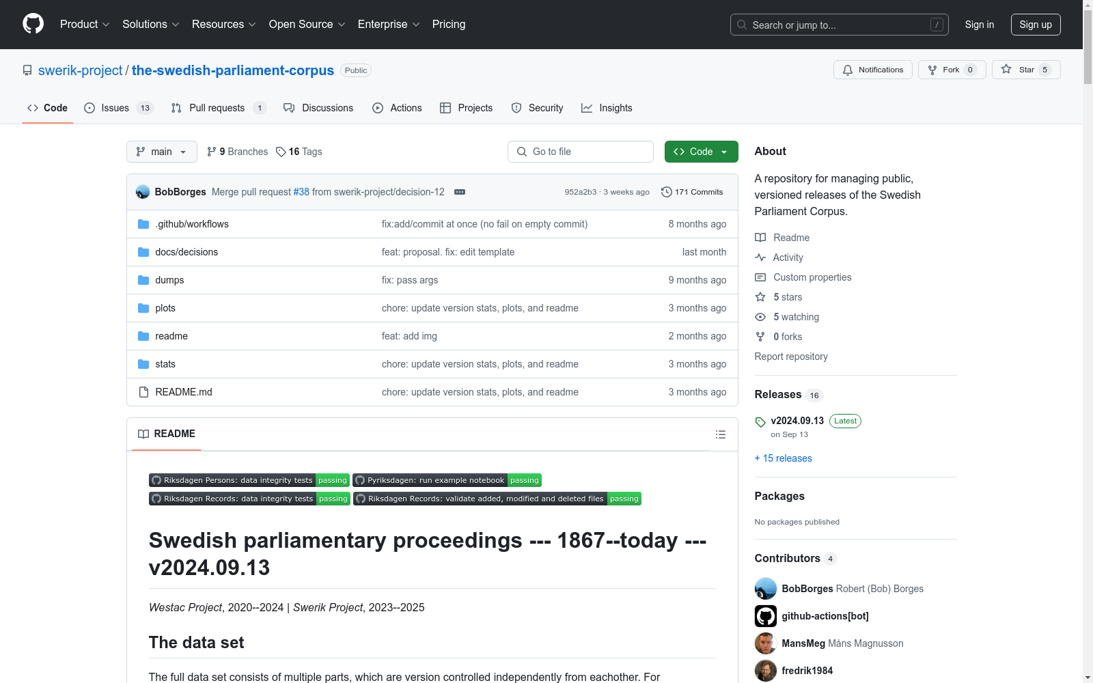This screenshot has height=683, width=1093.
Task: Open the main branch selector dropdown
Action: coord(162,152)
